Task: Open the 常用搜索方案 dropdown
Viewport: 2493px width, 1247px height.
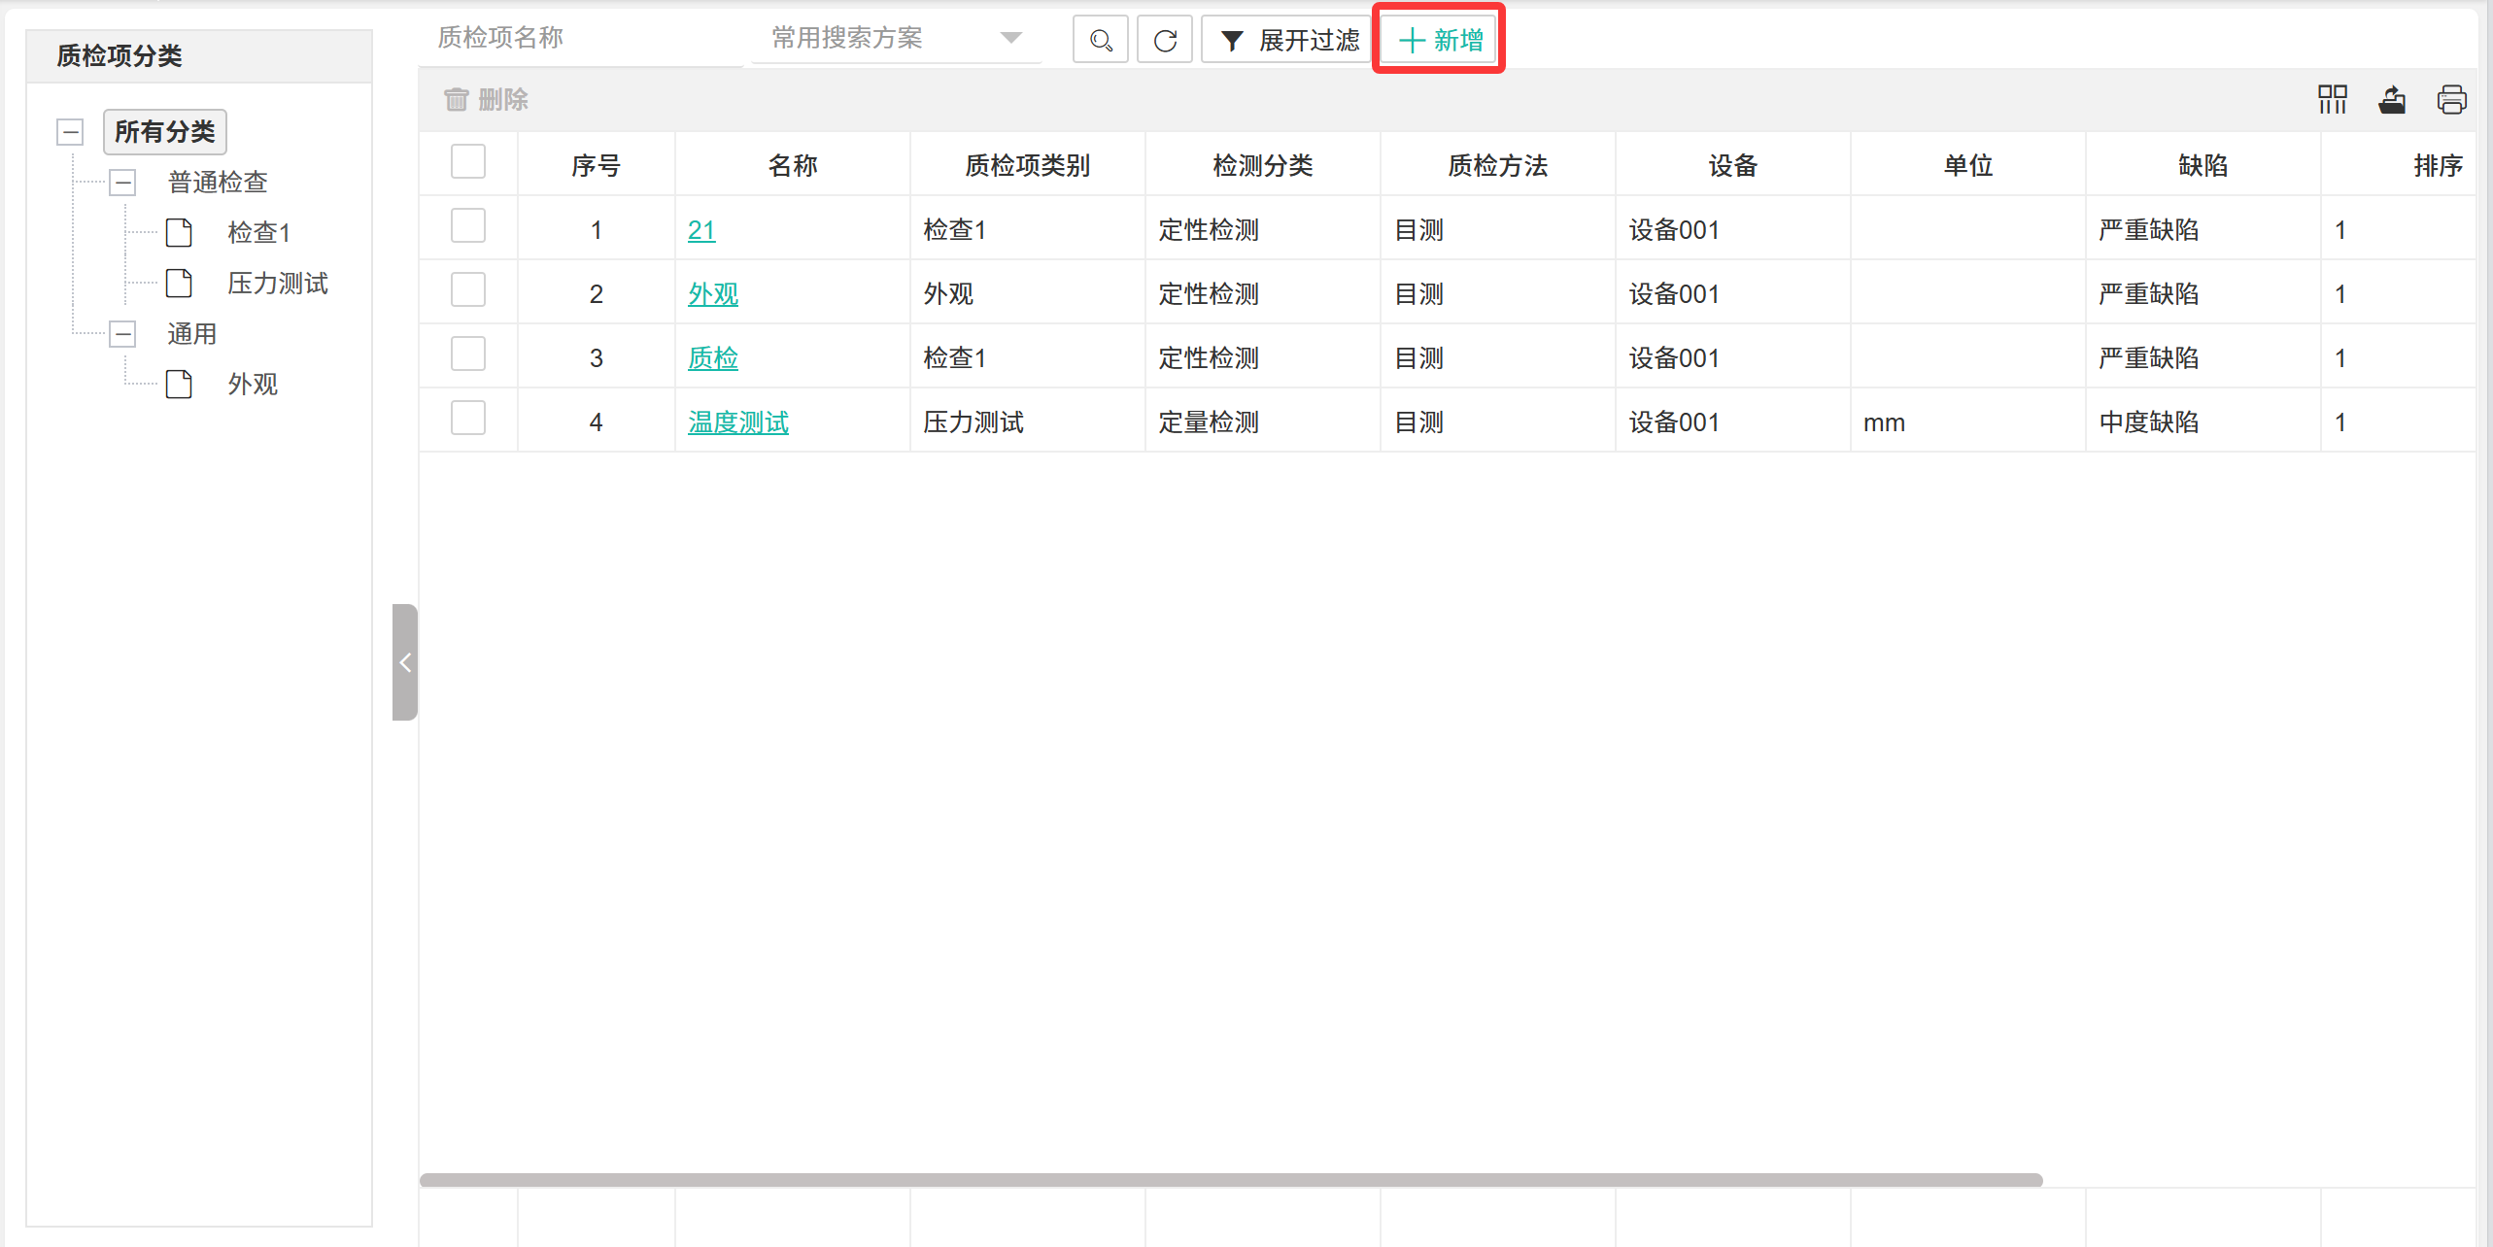Action: tap(895, 39)
